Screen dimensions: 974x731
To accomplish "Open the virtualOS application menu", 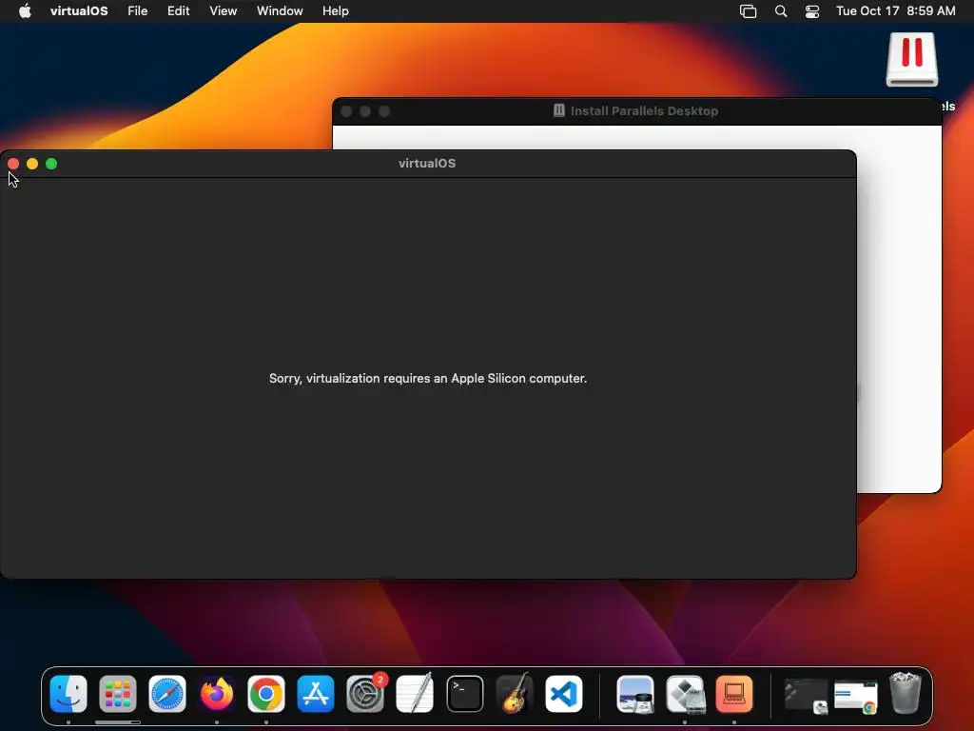I will [x=79, y=11].
